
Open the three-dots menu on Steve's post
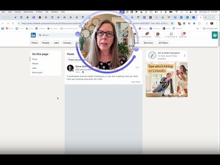click(137, 67)
